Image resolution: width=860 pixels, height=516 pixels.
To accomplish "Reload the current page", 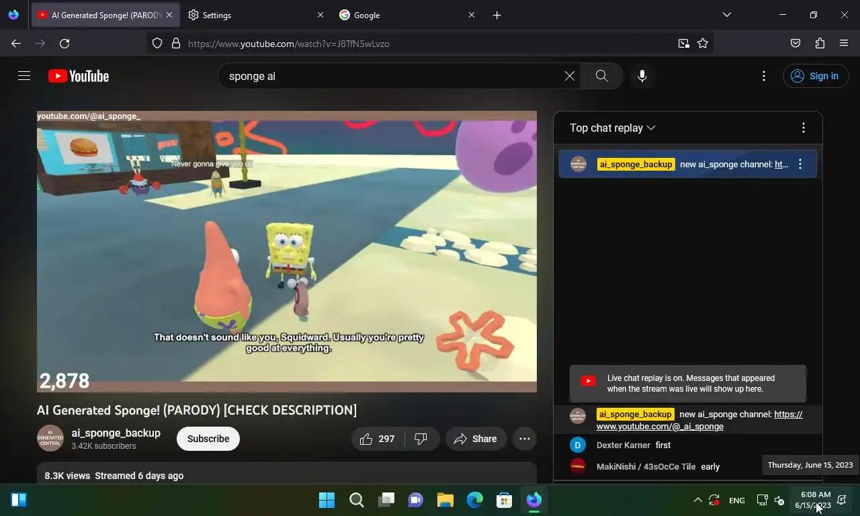I will point(64,44).
